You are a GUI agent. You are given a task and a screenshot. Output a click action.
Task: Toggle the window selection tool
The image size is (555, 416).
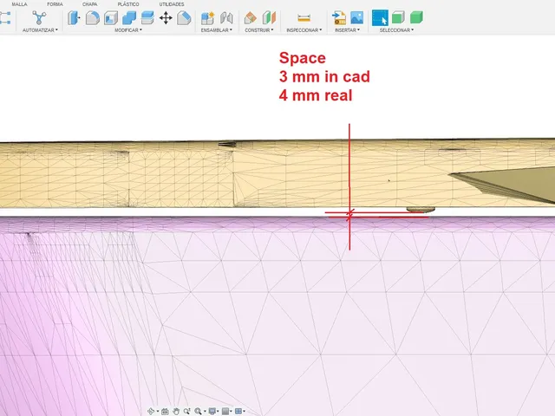click(x=380, y=17)
